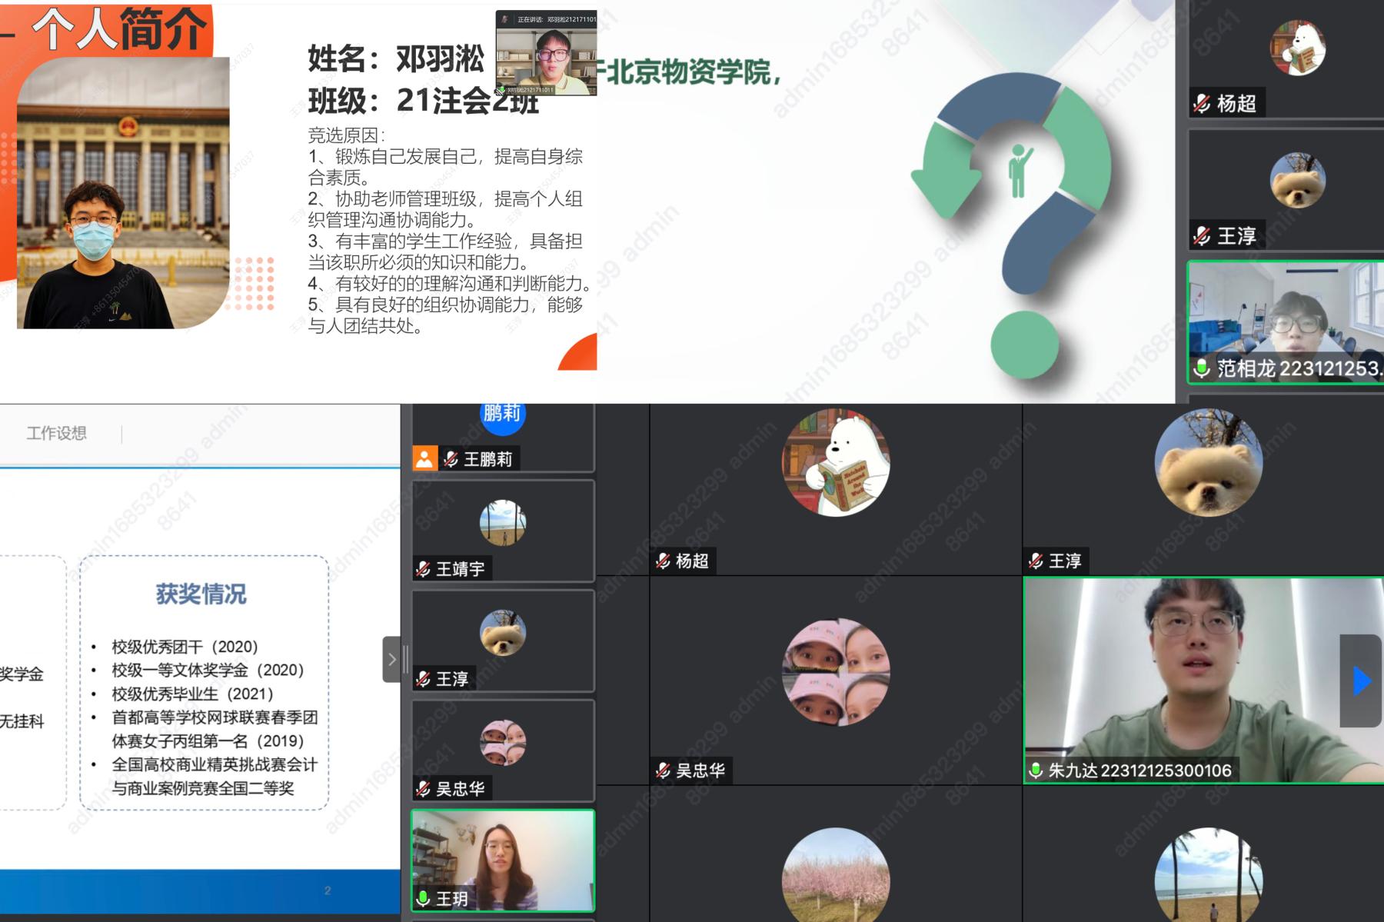
Task: Click the 王靖宇 name label
Action: pyautogui.click(x=460, y=569)
